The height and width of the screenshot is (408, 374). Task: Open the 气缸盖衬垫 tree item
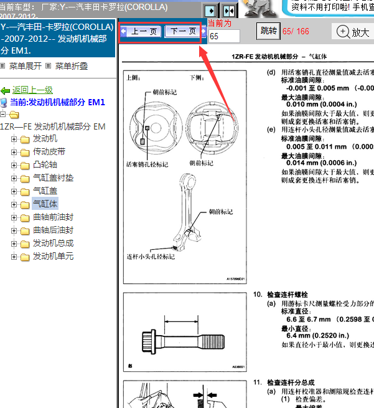[54, 178]
